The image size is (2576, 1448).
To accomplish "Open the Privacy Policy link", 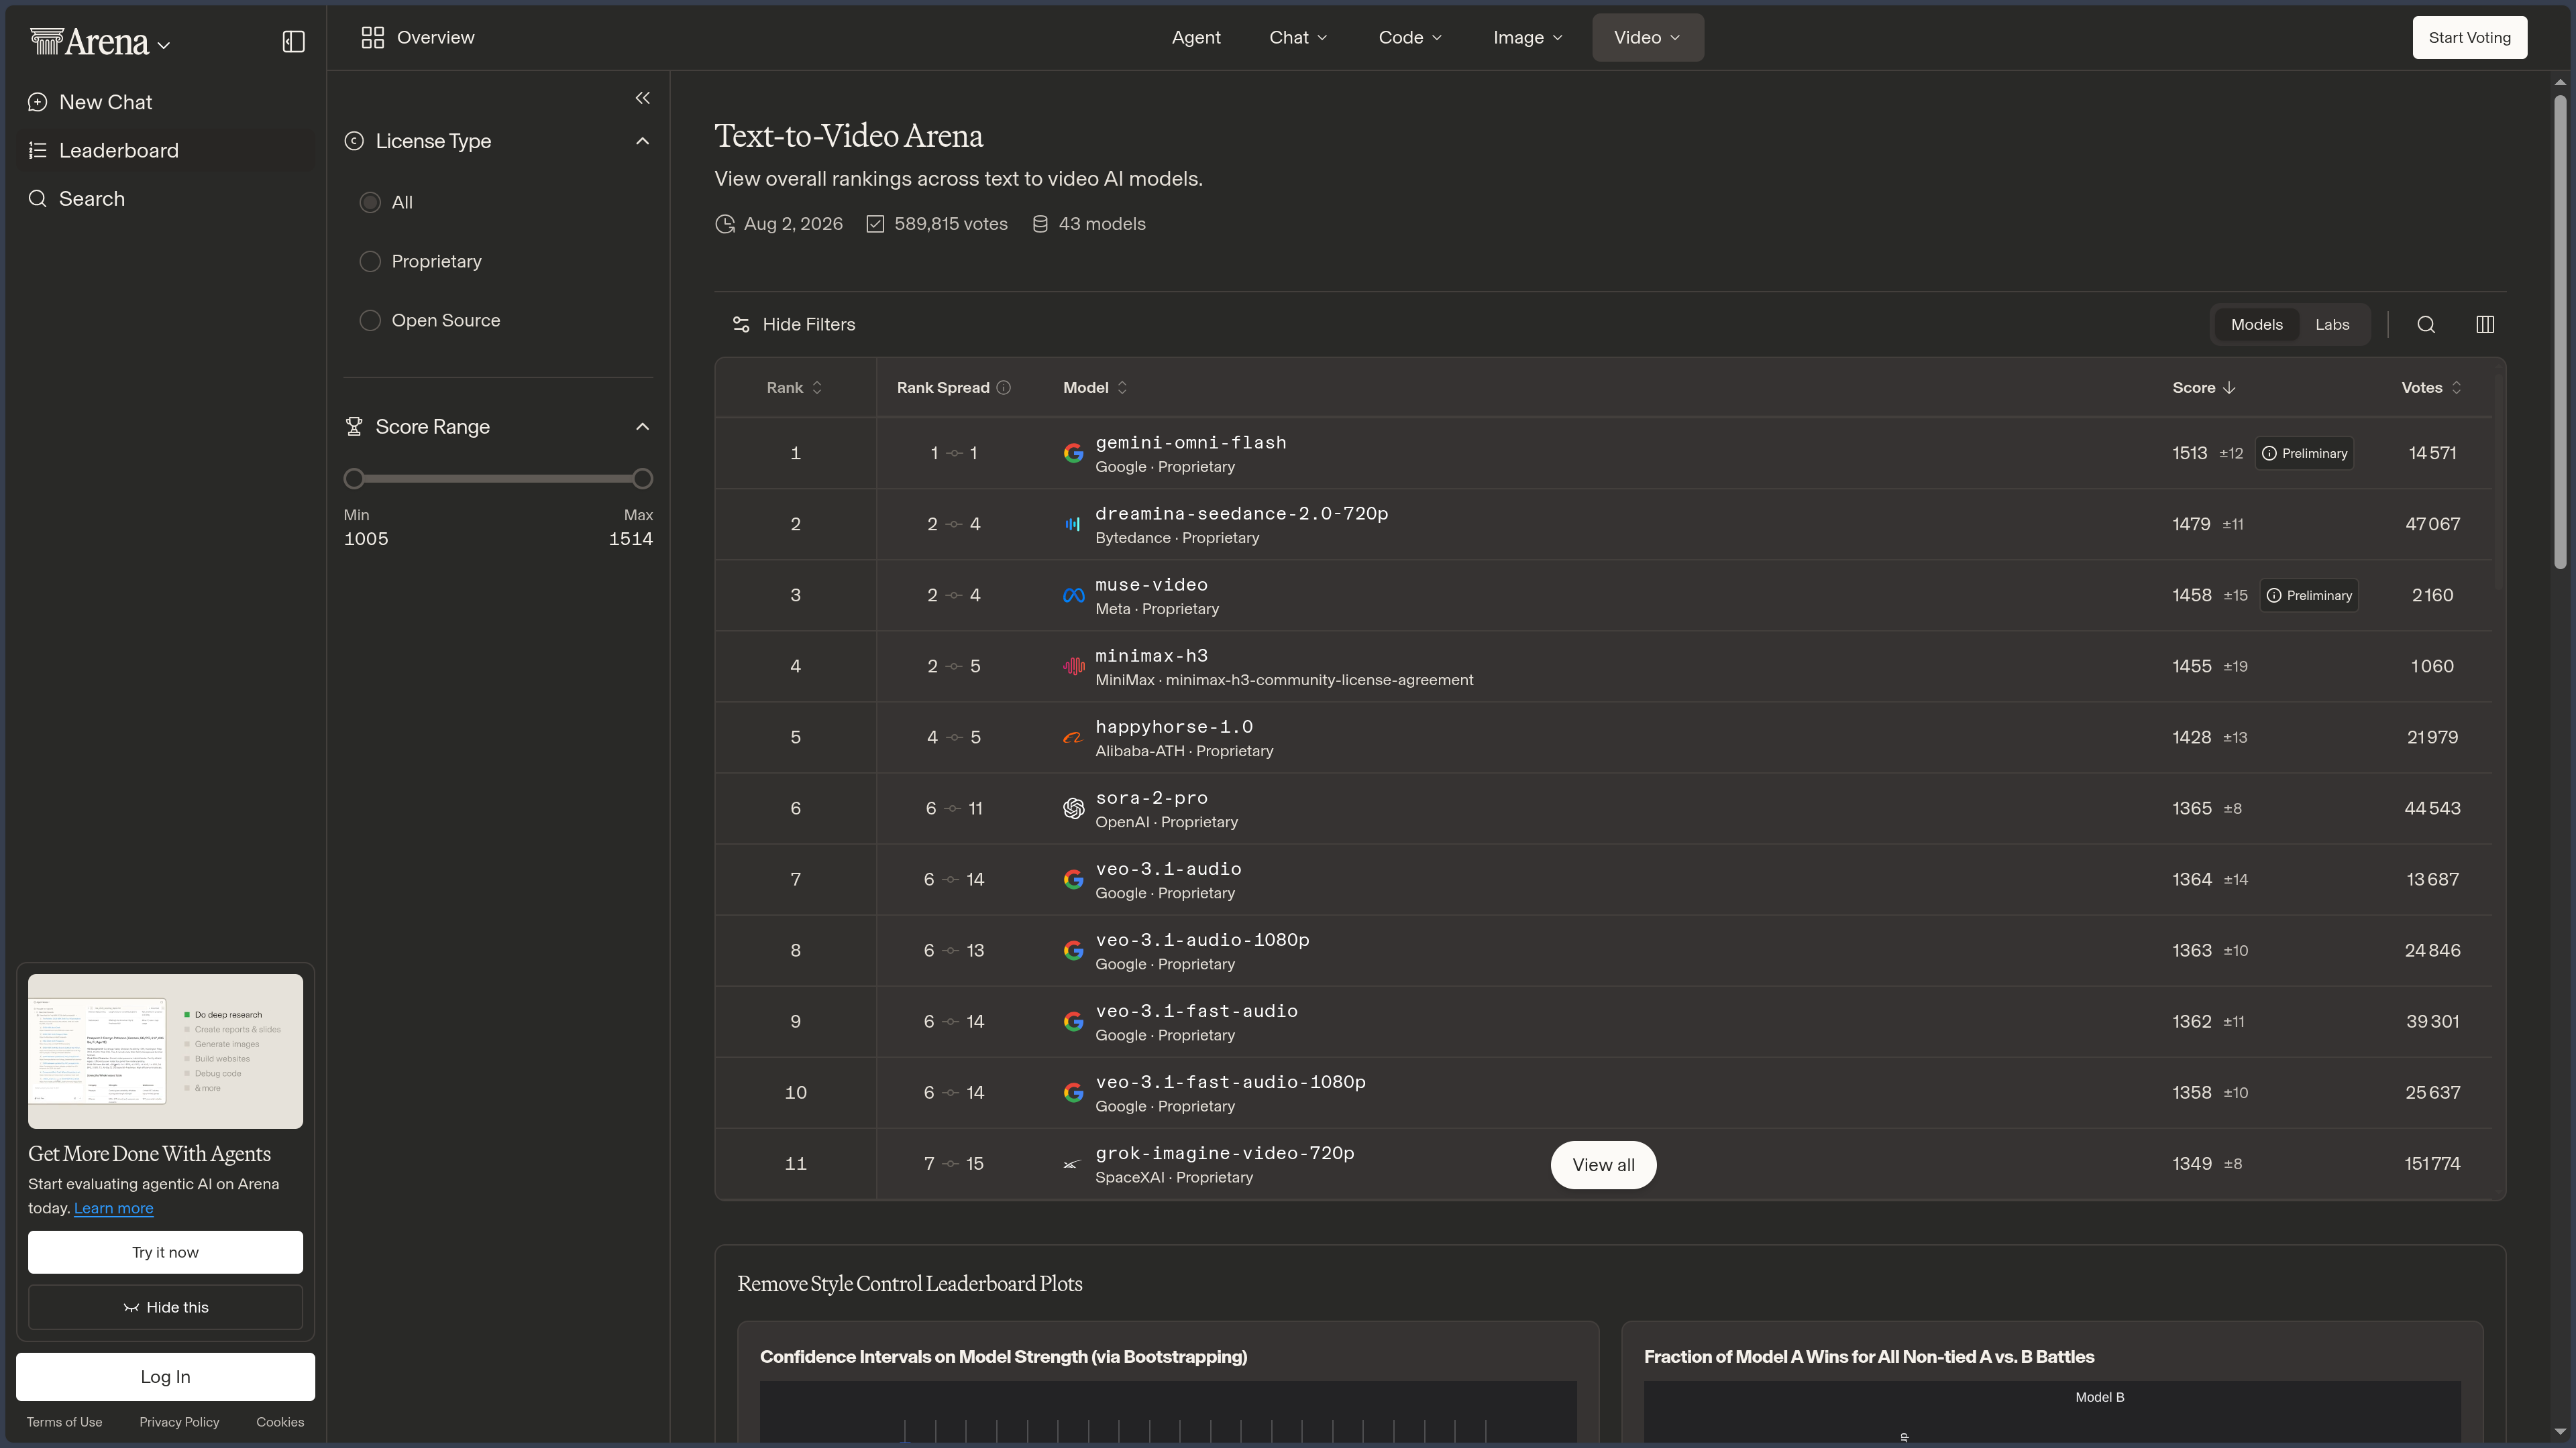I will click(179, 1421).
